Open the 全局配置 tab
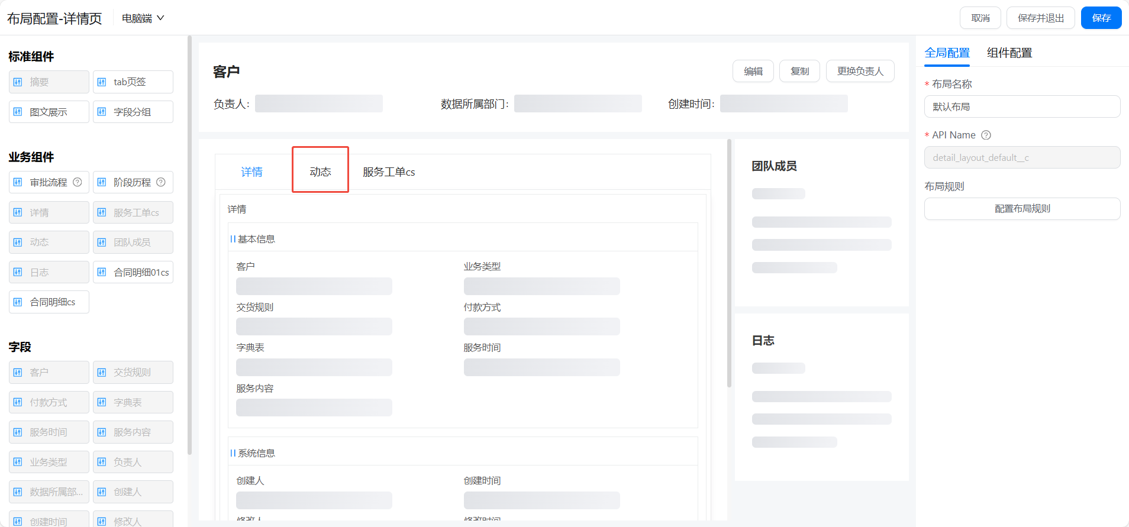1129x527 pixels. [x=947, y=53]
